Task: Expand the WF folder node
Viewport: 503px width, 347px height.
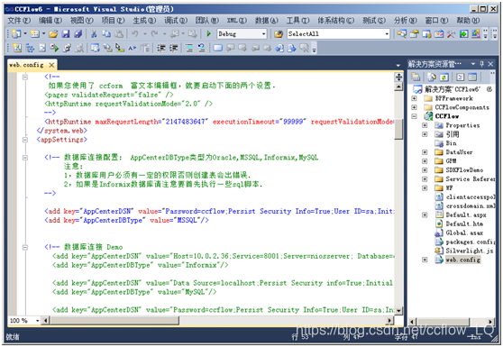Action: tap(425, 188)
